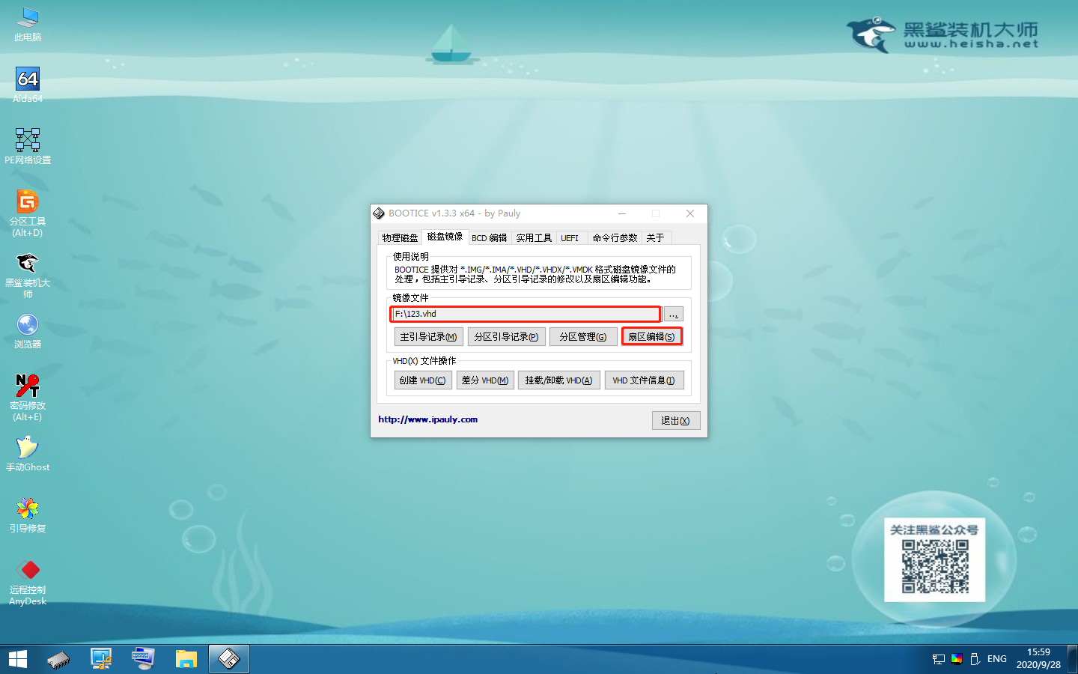
Task: Open the image file browse button
Action: click(x=673, y=314)
